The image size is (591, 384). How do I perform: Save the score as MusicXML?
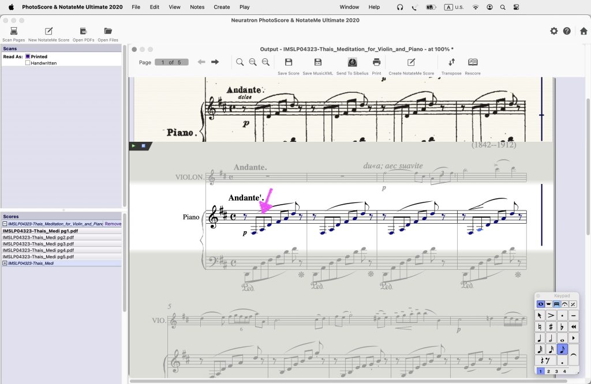[317, 62]
